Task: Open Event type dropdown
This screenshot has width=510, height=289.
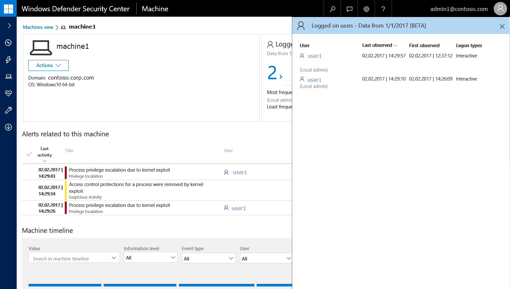Action: click(208, 258)
